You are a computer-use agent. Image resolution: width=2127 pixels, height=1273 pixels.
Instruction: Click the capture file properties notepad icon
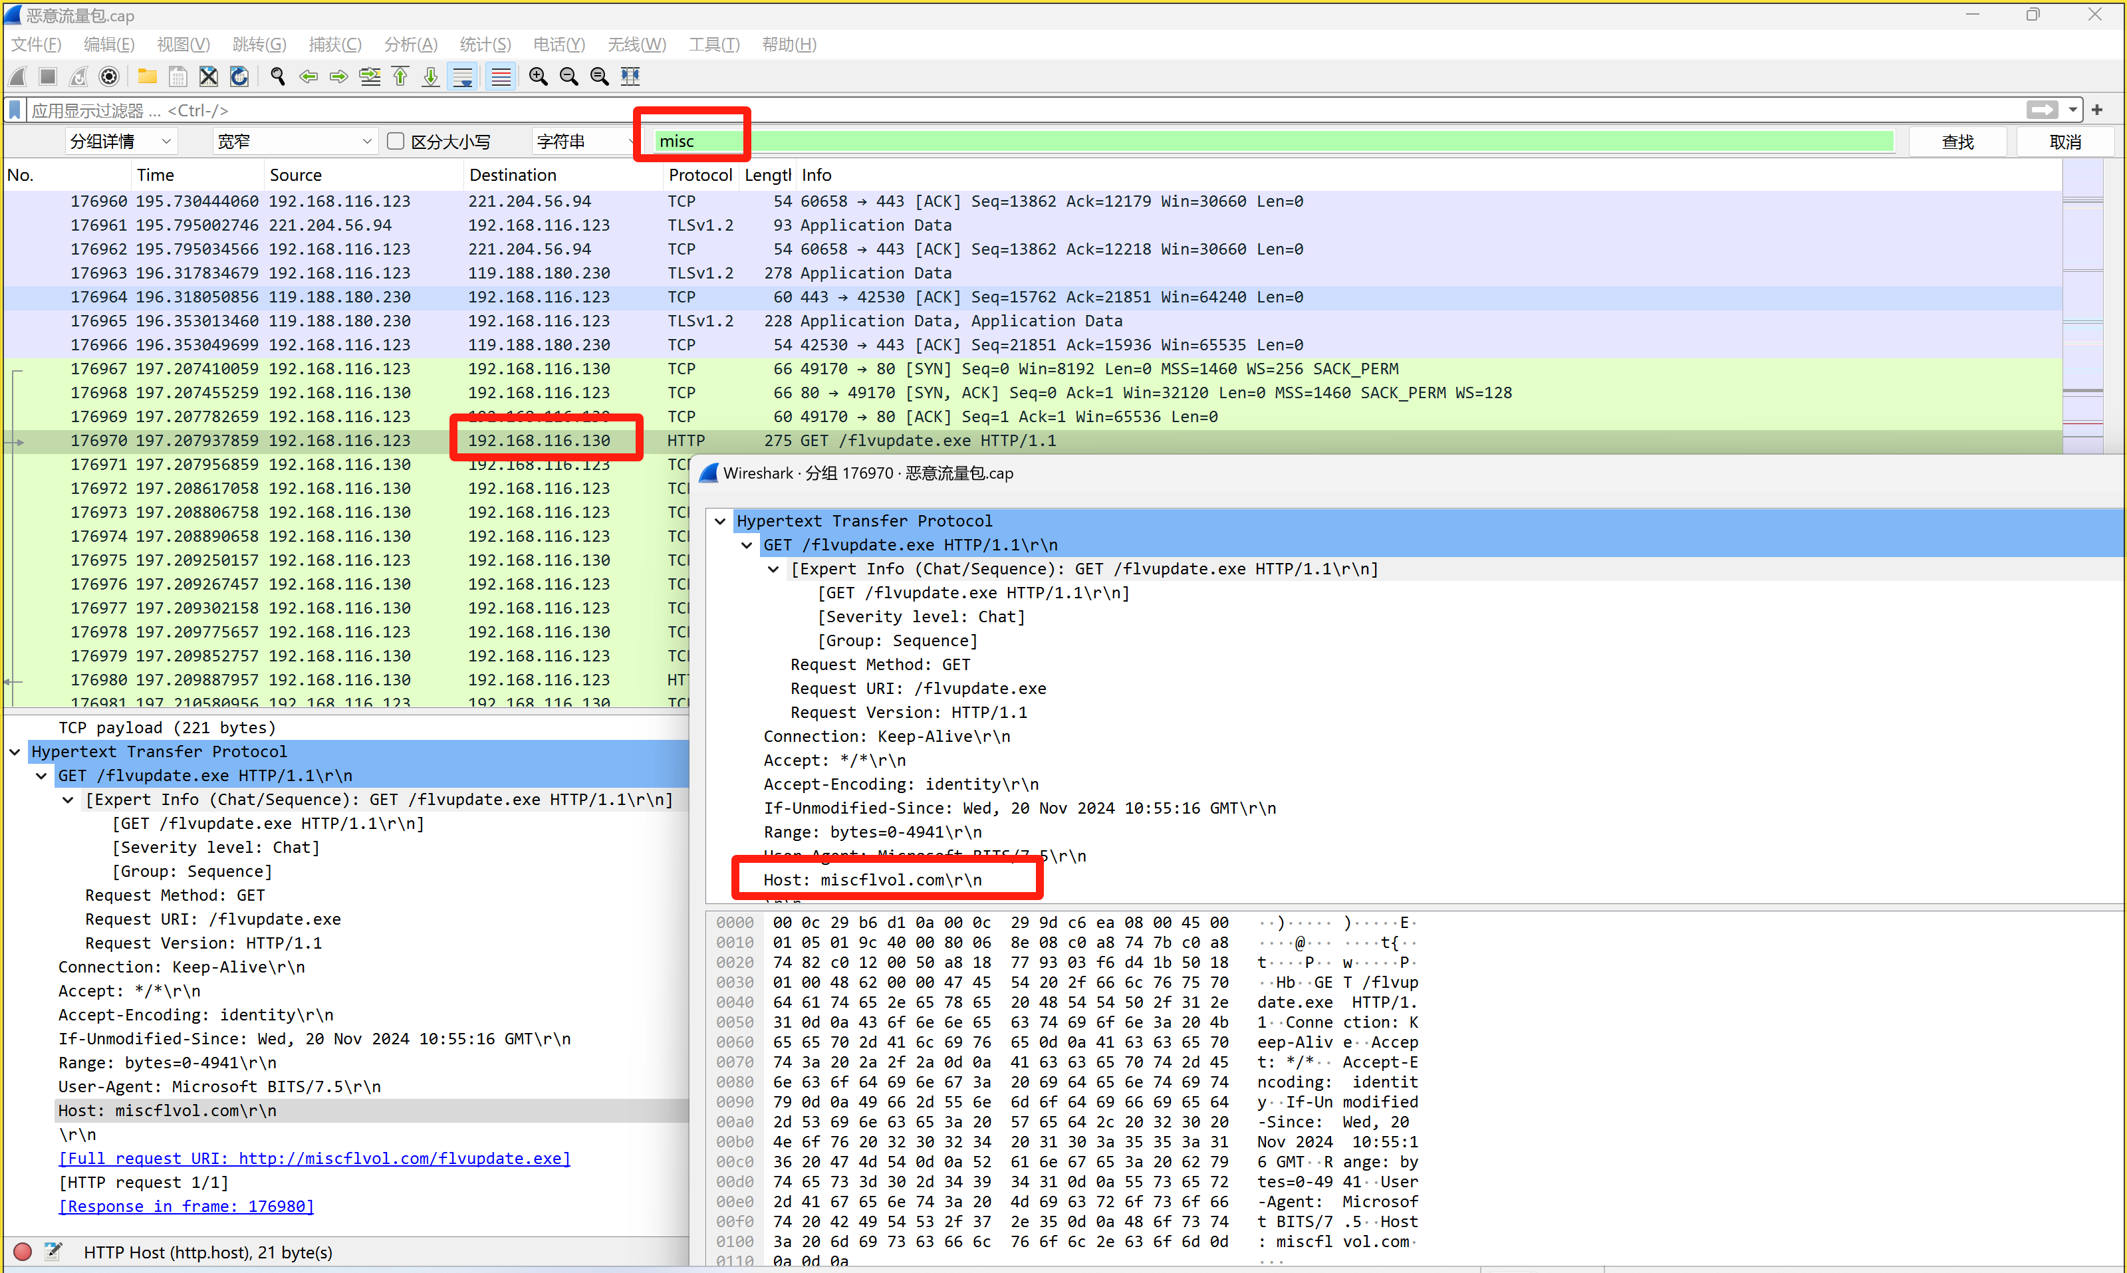coord(53,1252)
